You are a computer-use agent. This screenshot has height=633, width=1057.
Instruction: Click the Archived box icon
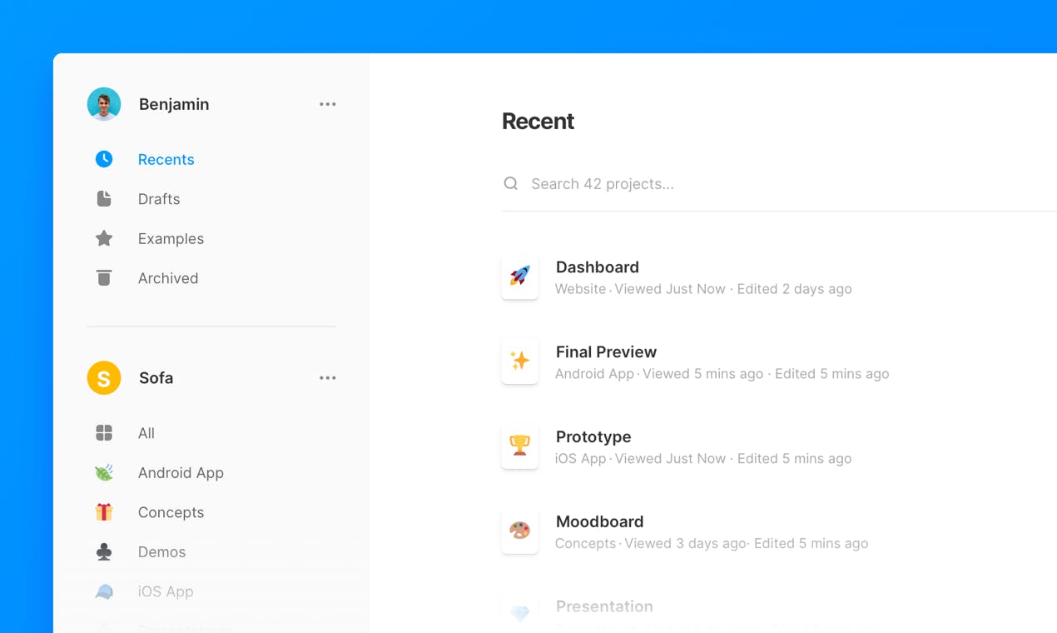click(104, 277)
